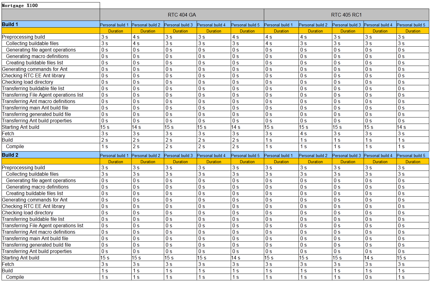Screen dimensions: 432x284
Task: Select 'Checking load directory' in Build 2
Action: tap(27, 213)
